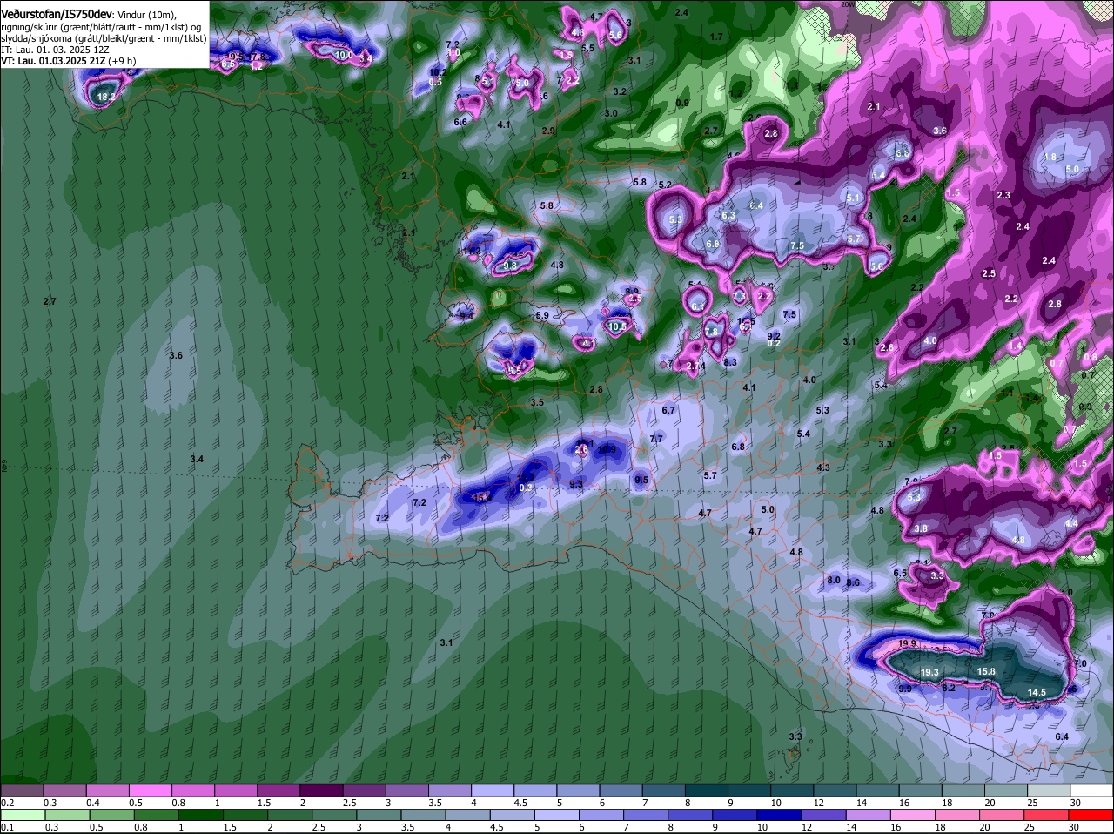Viewport: 1114px width, 834px height.
Task: Click the white 30 swatch in upper legend row
Action: (1092, 790)
